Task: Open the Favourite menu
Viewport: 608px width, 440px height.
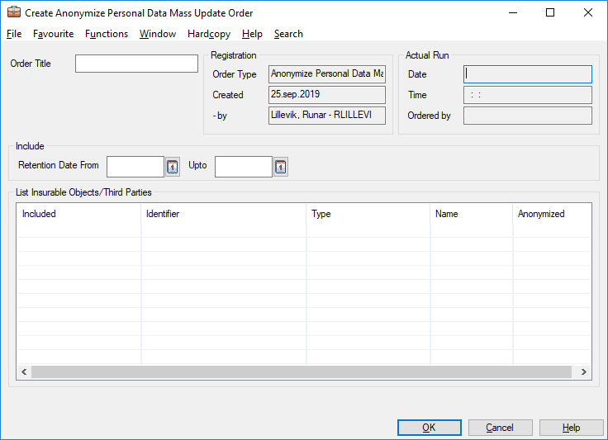Action: [x=53, y=34]
